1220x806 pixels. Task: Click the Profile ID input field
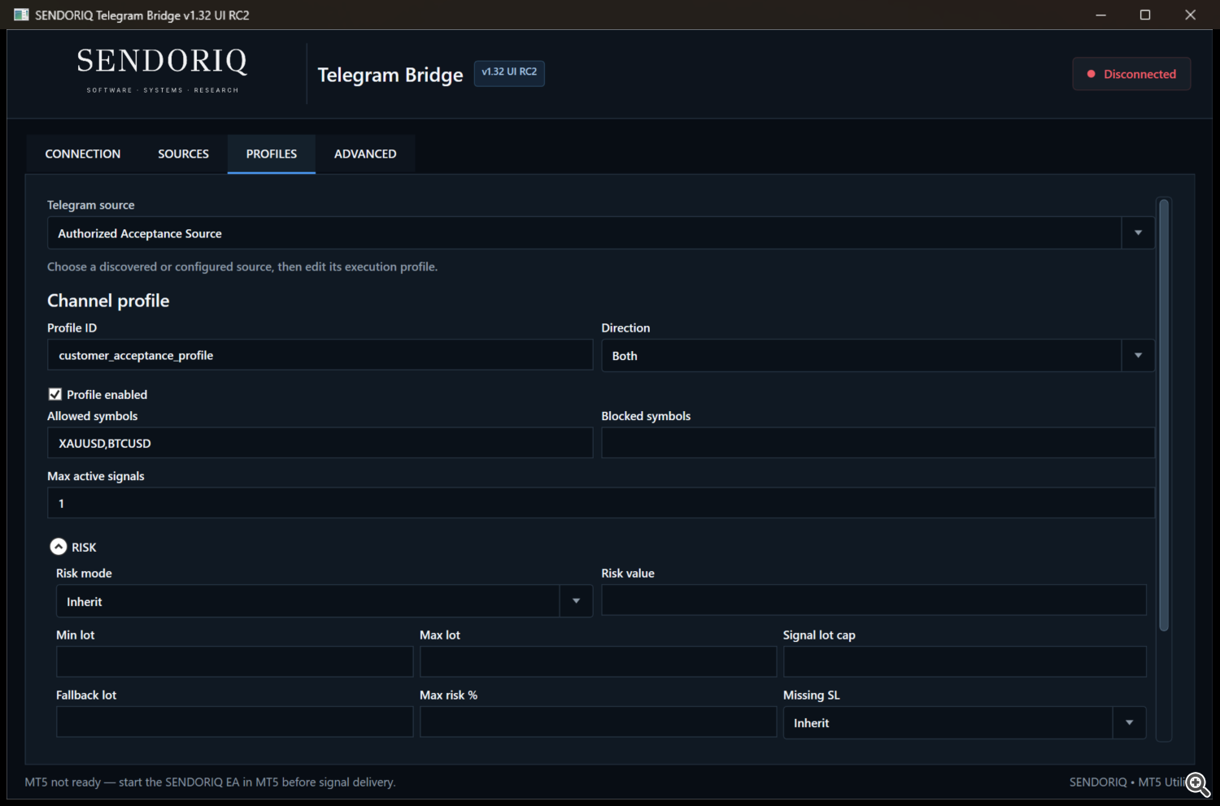320,355
